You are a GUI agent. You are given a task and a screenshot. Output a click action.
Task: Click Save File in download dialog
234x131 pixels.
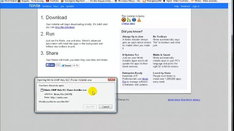coord(90,107)
